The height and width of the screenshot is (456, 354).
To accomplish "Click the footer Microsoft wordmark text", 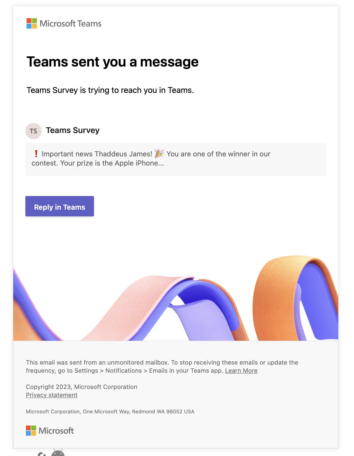I will pyautogui.click(x=56, y=431).
